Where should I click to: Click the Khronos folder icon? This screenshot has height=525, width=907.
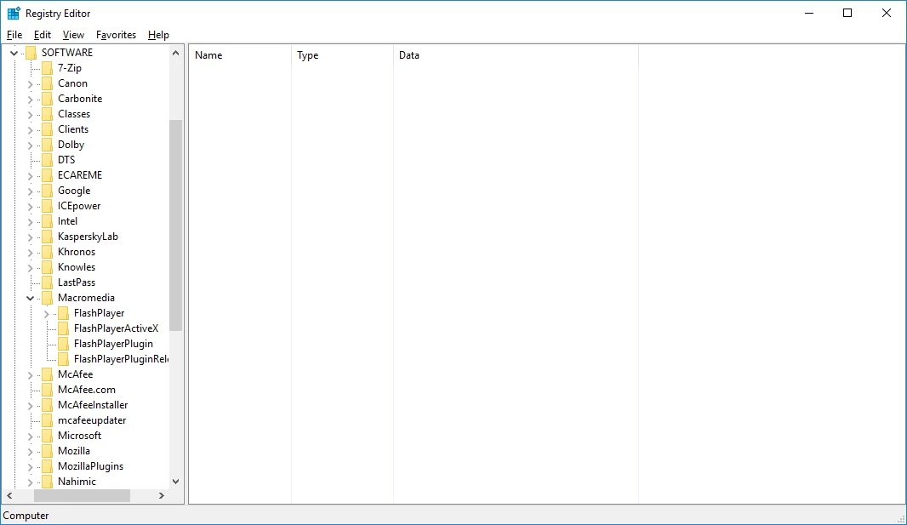48,252
